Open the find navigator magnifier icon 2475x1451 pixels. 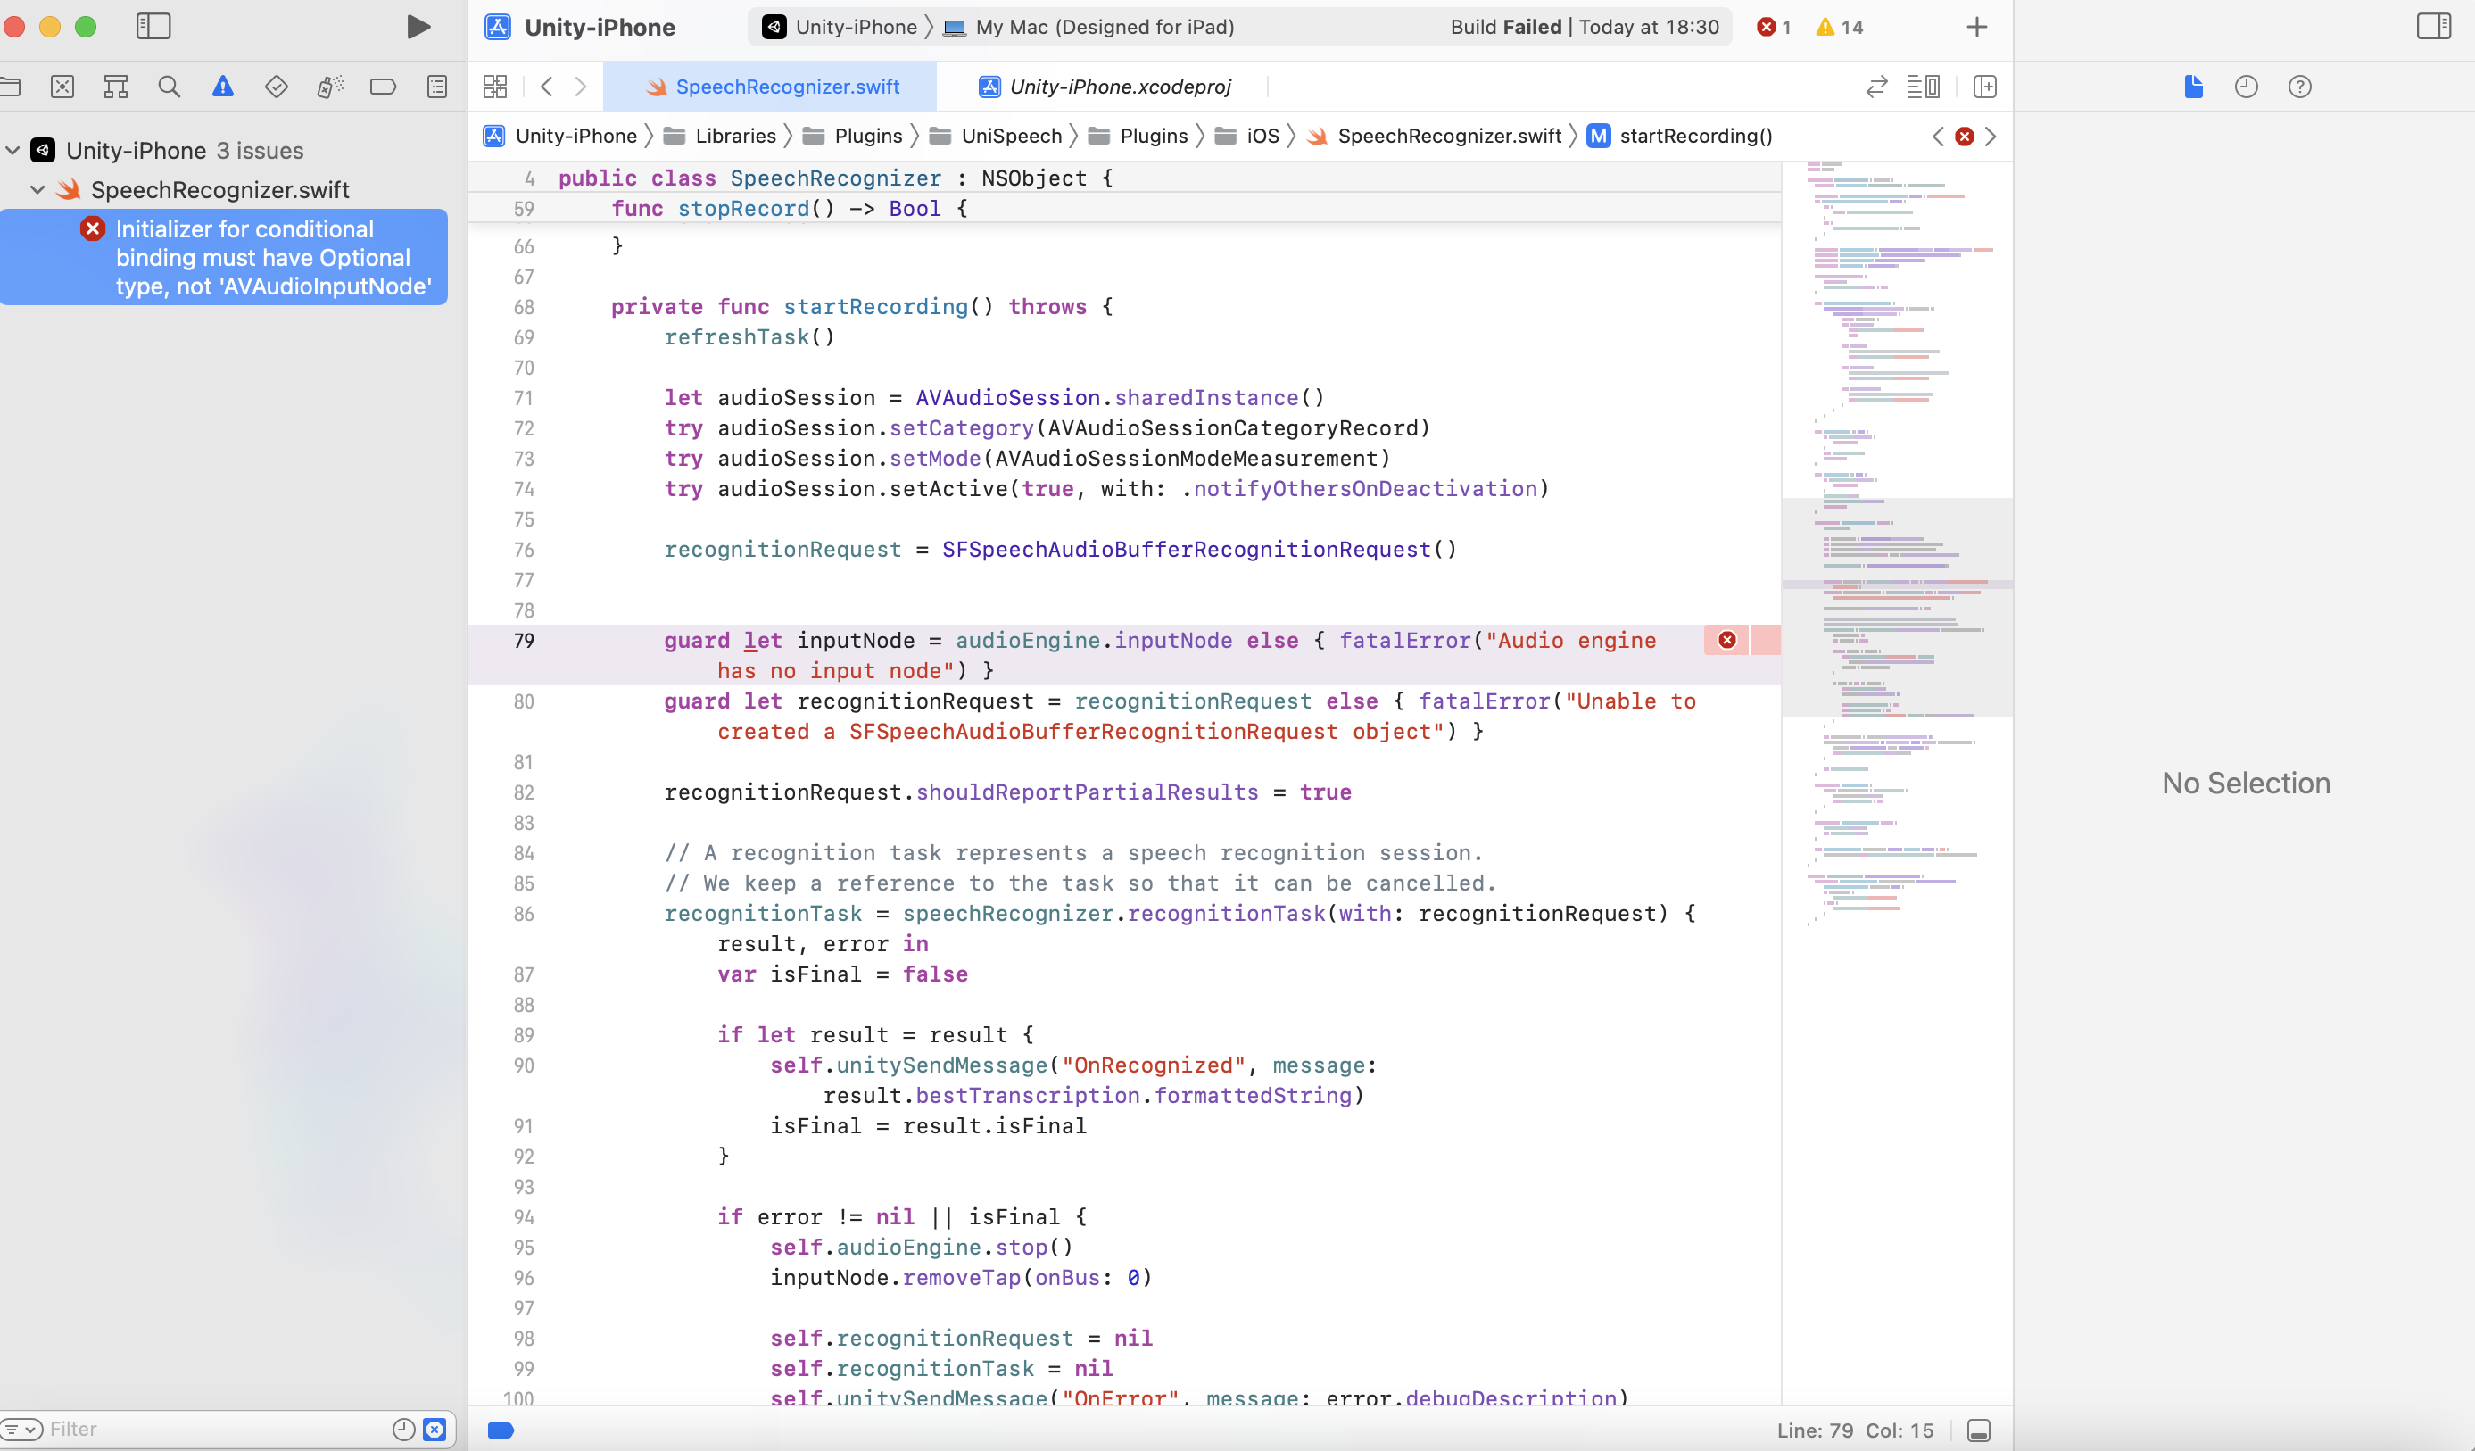click(x=169, y=87)
